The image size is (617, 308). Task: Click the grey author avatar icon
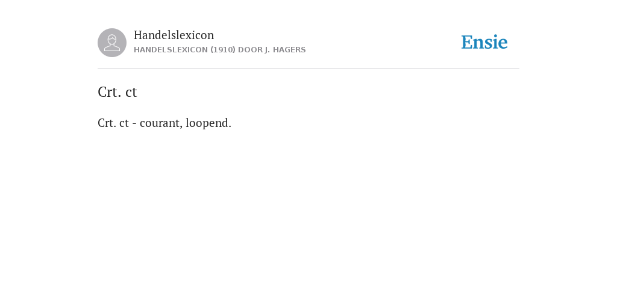point(112,43)
